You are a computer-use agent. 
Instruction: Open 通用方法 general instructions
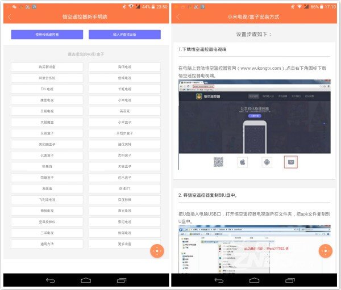pyautogui.click(x=47, y=244)
